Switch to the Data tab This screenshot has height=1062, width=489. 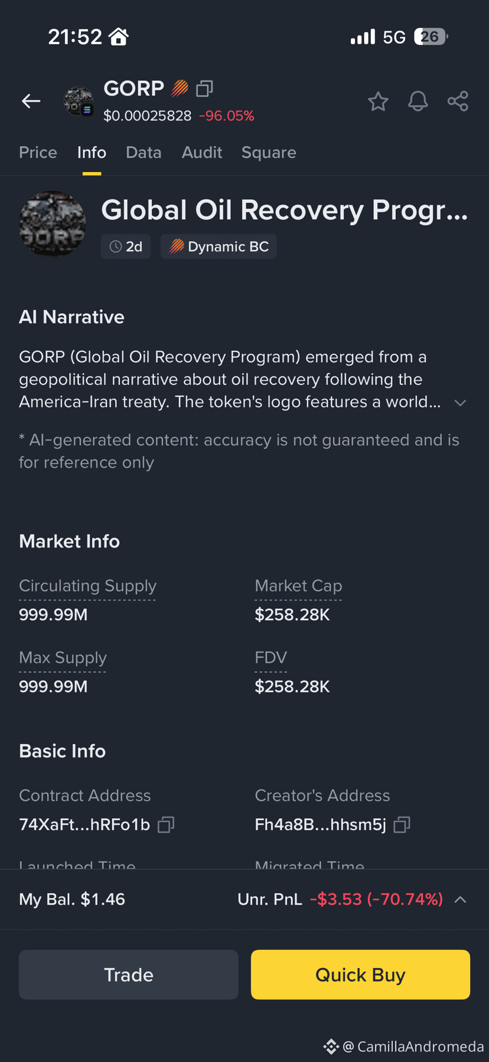point(144,153)
